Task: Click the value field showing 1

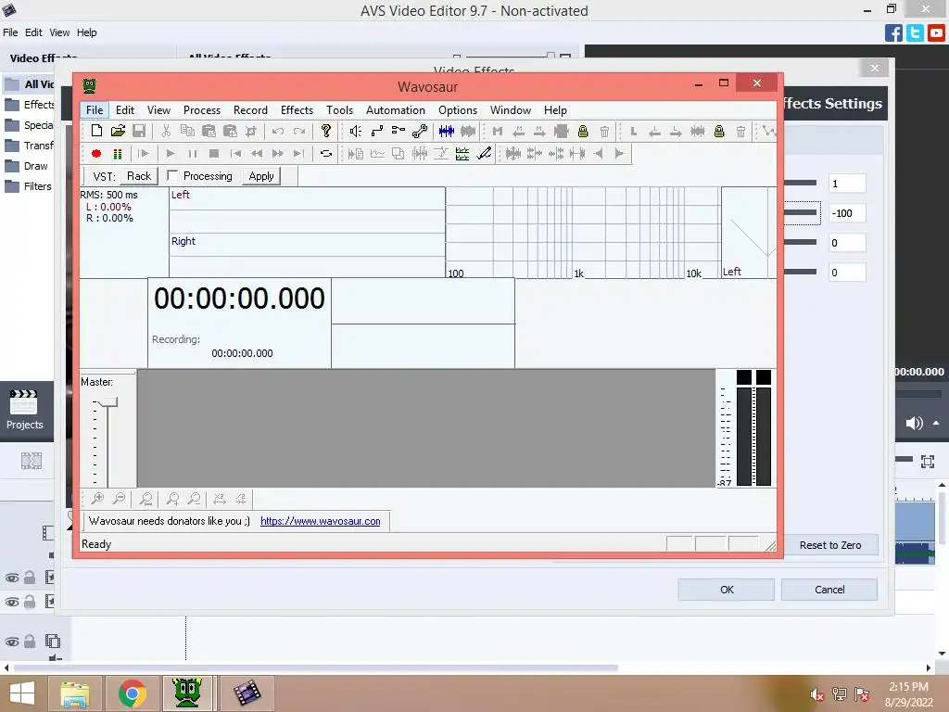Action: coord(847,184)
